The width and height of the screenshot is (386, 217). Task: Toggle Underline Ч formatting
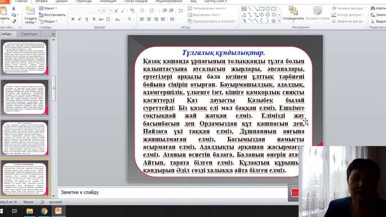[87, 19]
